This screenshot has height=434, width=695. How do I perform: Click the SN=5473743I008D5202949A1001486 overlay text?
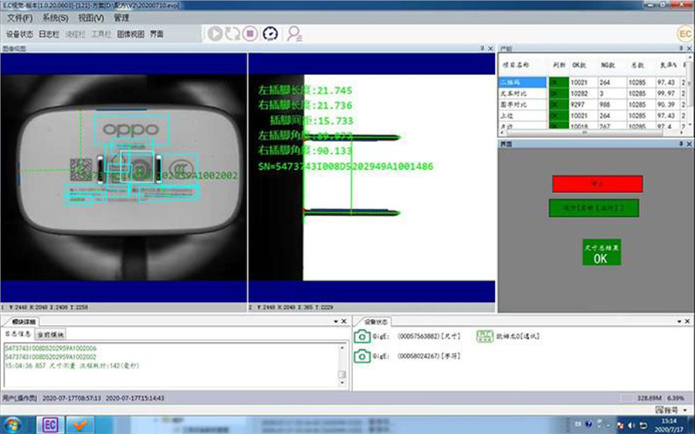(346, 166)
